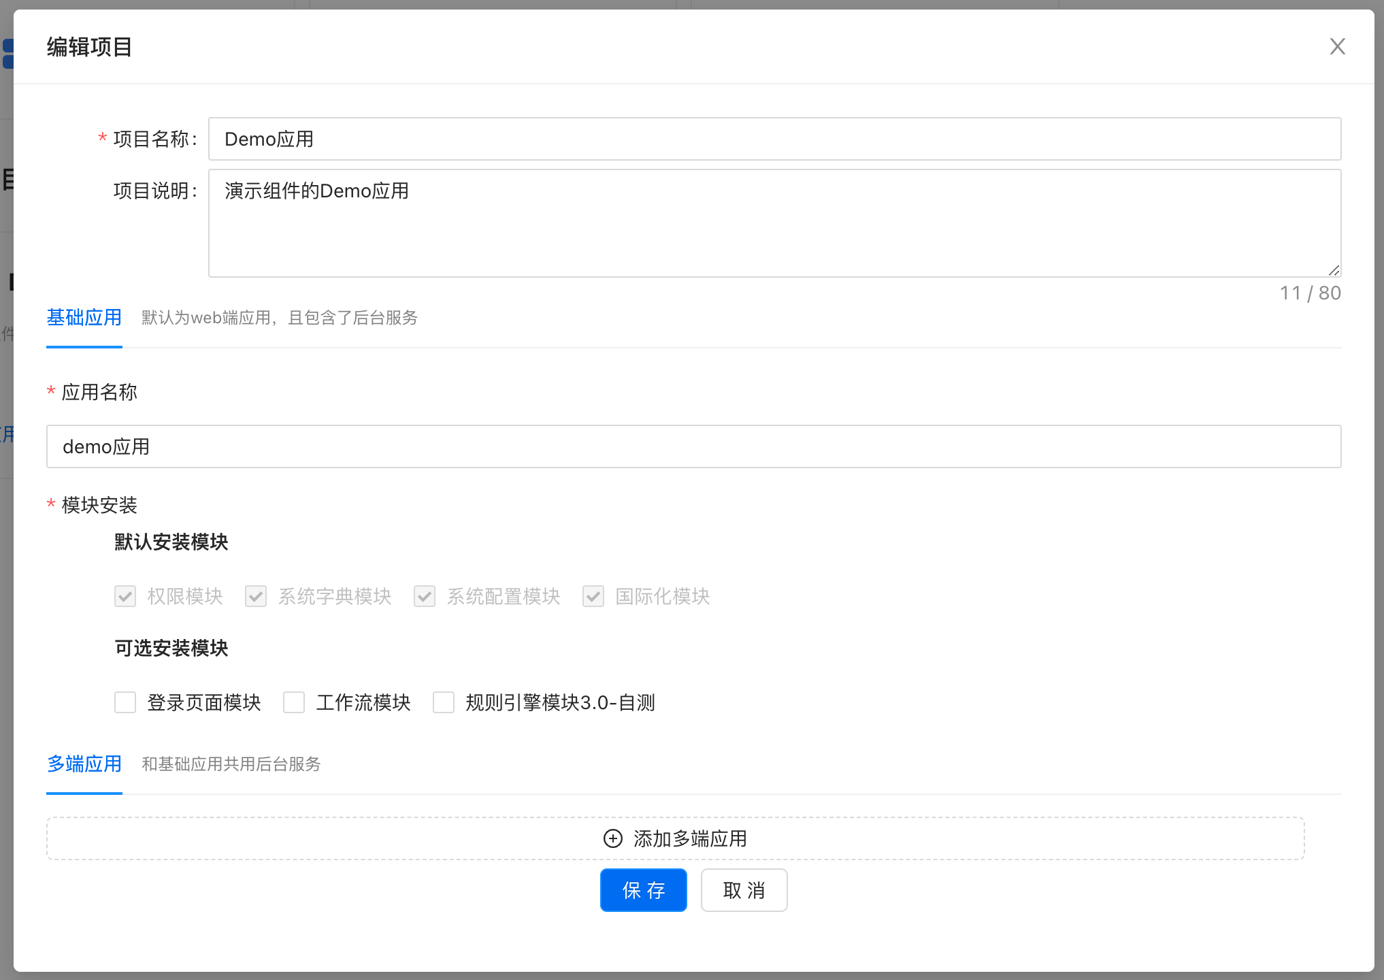This screenshot has height=980, width=1384.
Task: Enable the 登录页面模块 checkbox
Action: (x=125, y=702)
